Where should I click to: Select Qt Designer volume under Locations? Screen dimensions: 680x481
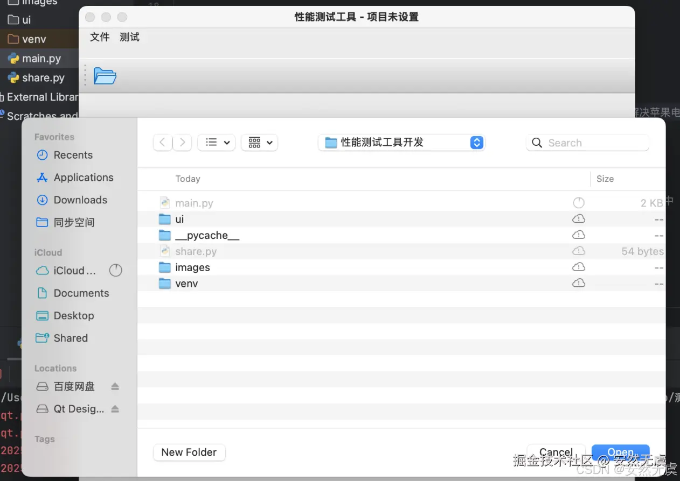79,409
